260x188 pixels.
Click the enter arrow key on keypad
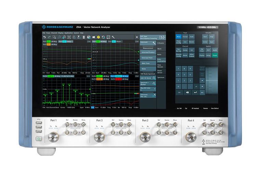point(195,92)
